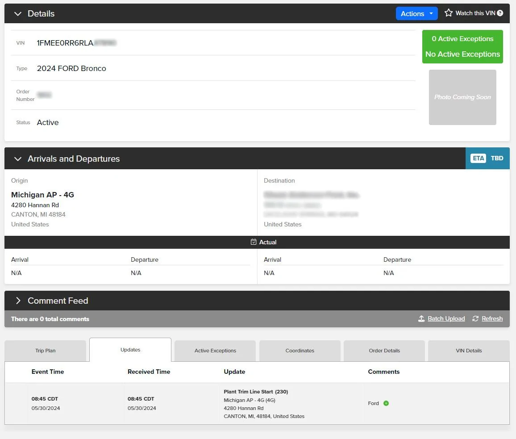Click Watch this VIN label
Screen dimensions: 516x439
[475, 13]
